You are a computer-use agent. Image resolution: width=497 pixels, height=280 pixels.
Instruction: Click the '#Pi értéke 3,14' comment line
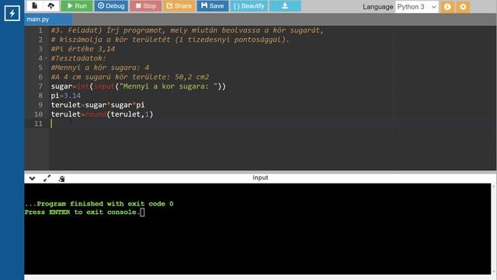click(x=83, y=49)
